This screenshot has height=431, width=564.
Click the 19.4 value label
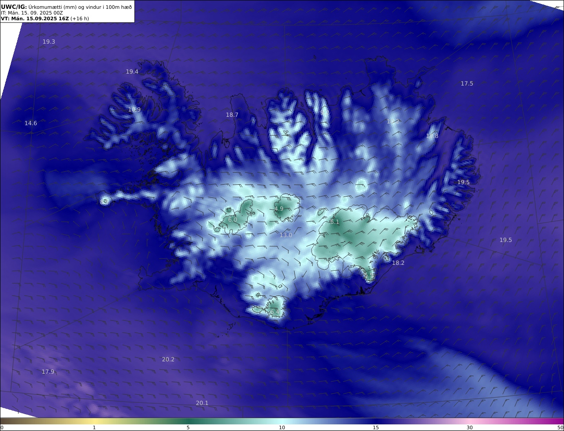pos(132,71)
